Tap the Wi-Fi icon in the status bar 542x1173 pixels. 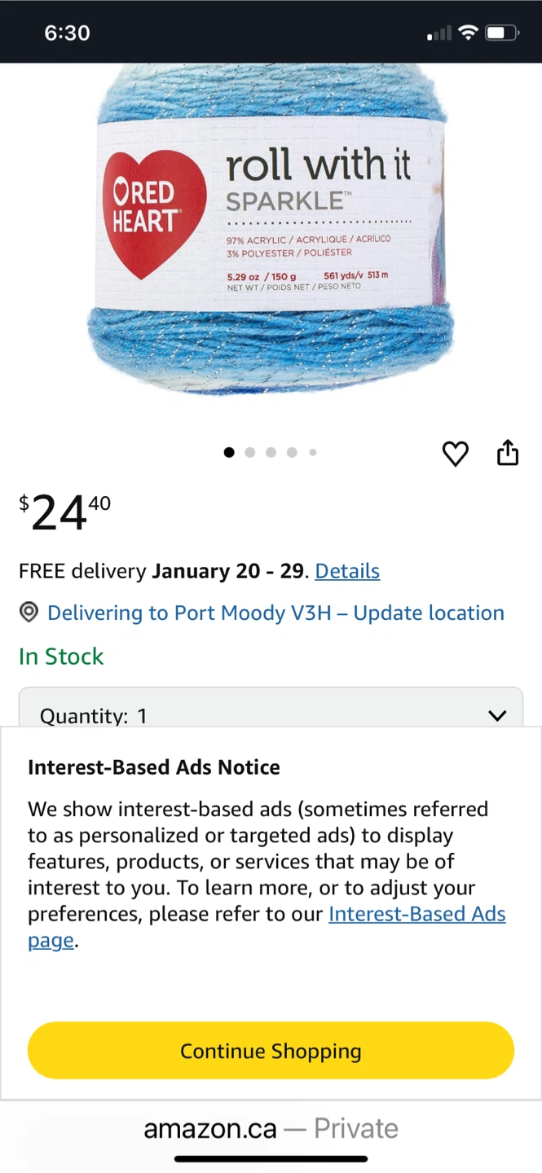pyautogui.click(x=468, y=33)
